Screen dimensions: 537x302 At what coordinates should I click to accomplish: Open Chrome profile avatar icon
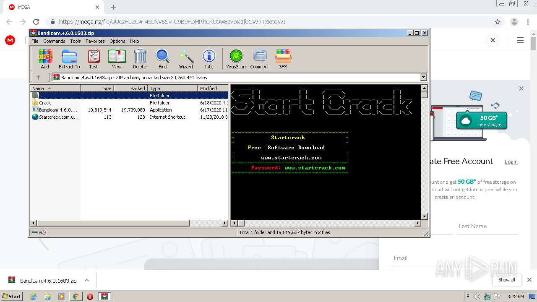point(514,22)
